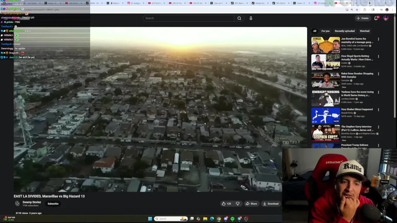Click the '811K views 3 years ago' text
The height and width of the screenshot is (223, 397).
pyautogui.click(x=29, y=213)
